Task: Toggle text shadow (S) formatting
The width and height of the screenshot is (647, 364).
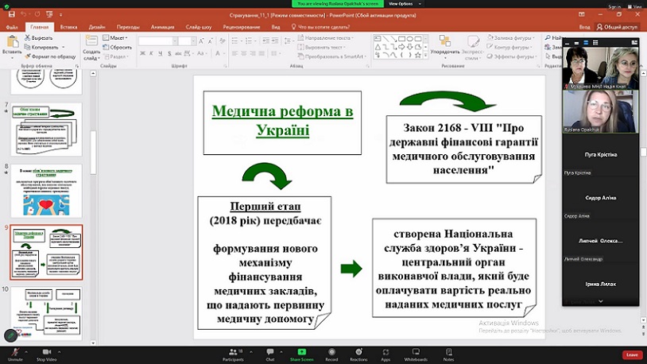Action: pyautogui.click(x=169, y=53)
